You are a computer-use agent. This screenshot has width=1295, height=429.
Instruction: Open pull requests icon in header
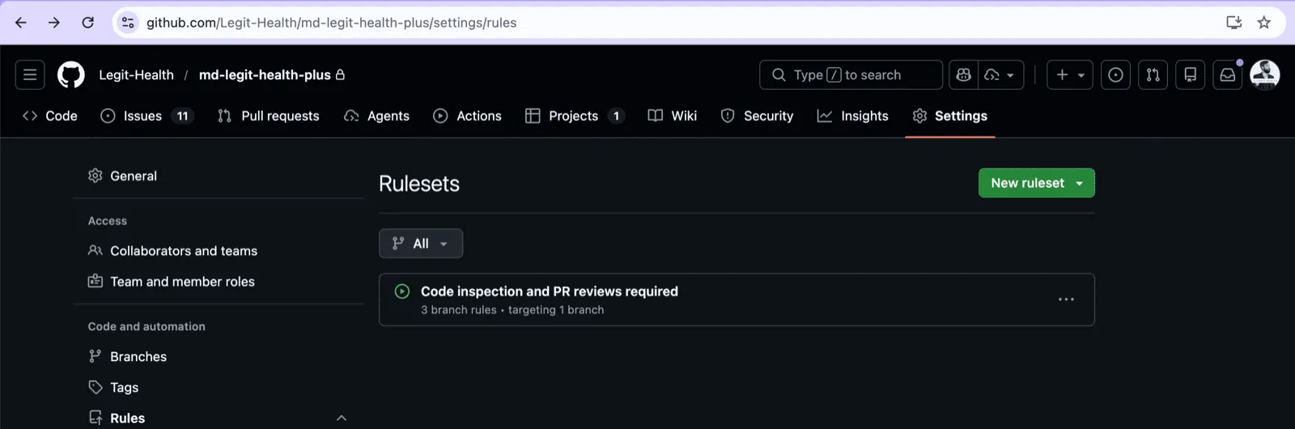1153,75
